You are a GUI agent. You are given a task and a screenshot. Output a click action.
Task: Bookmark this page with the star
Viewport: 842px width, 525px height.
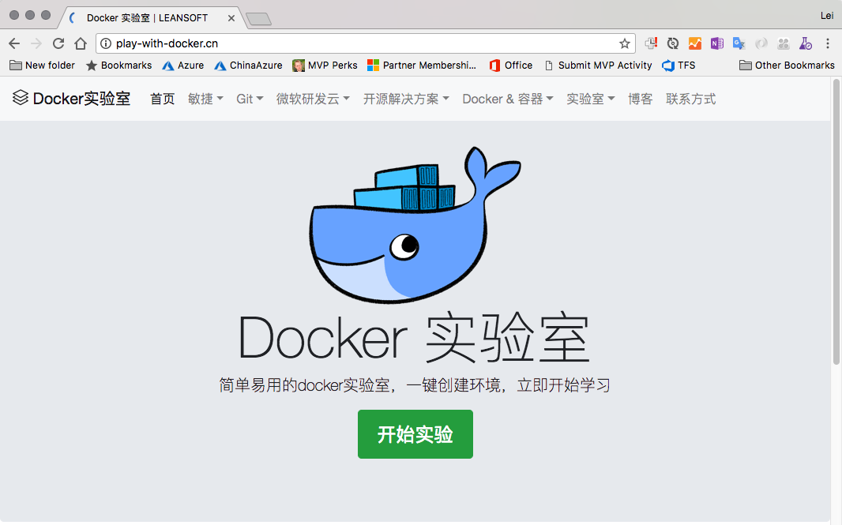(625, 43)
